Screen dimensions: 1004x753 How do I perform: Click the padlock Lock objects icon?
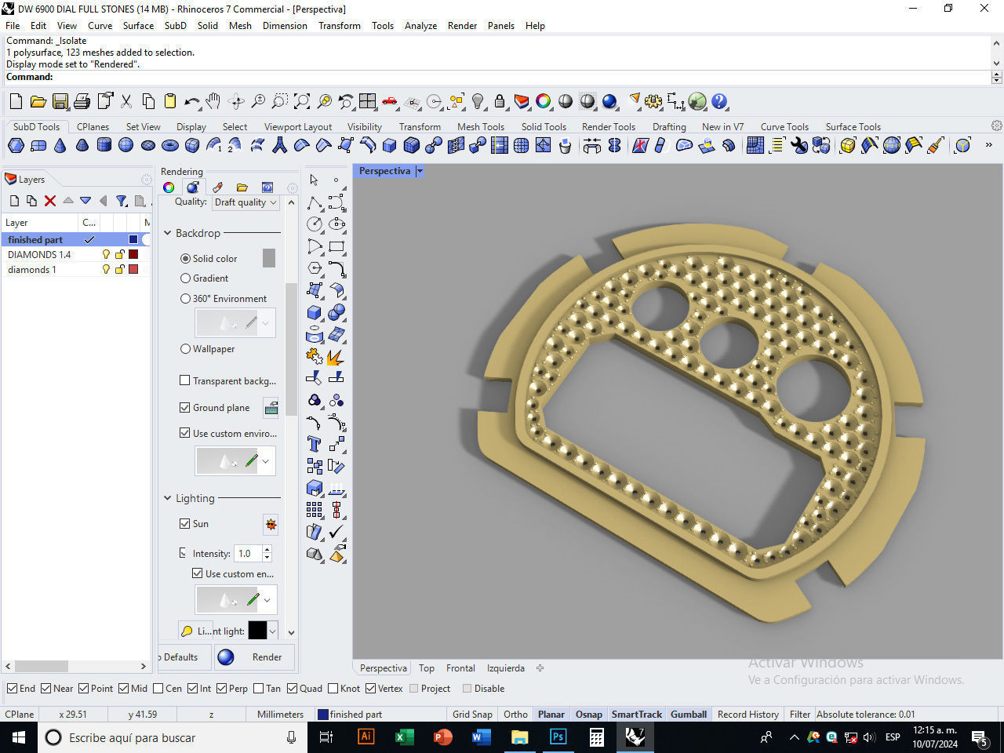tap(500, 101)
